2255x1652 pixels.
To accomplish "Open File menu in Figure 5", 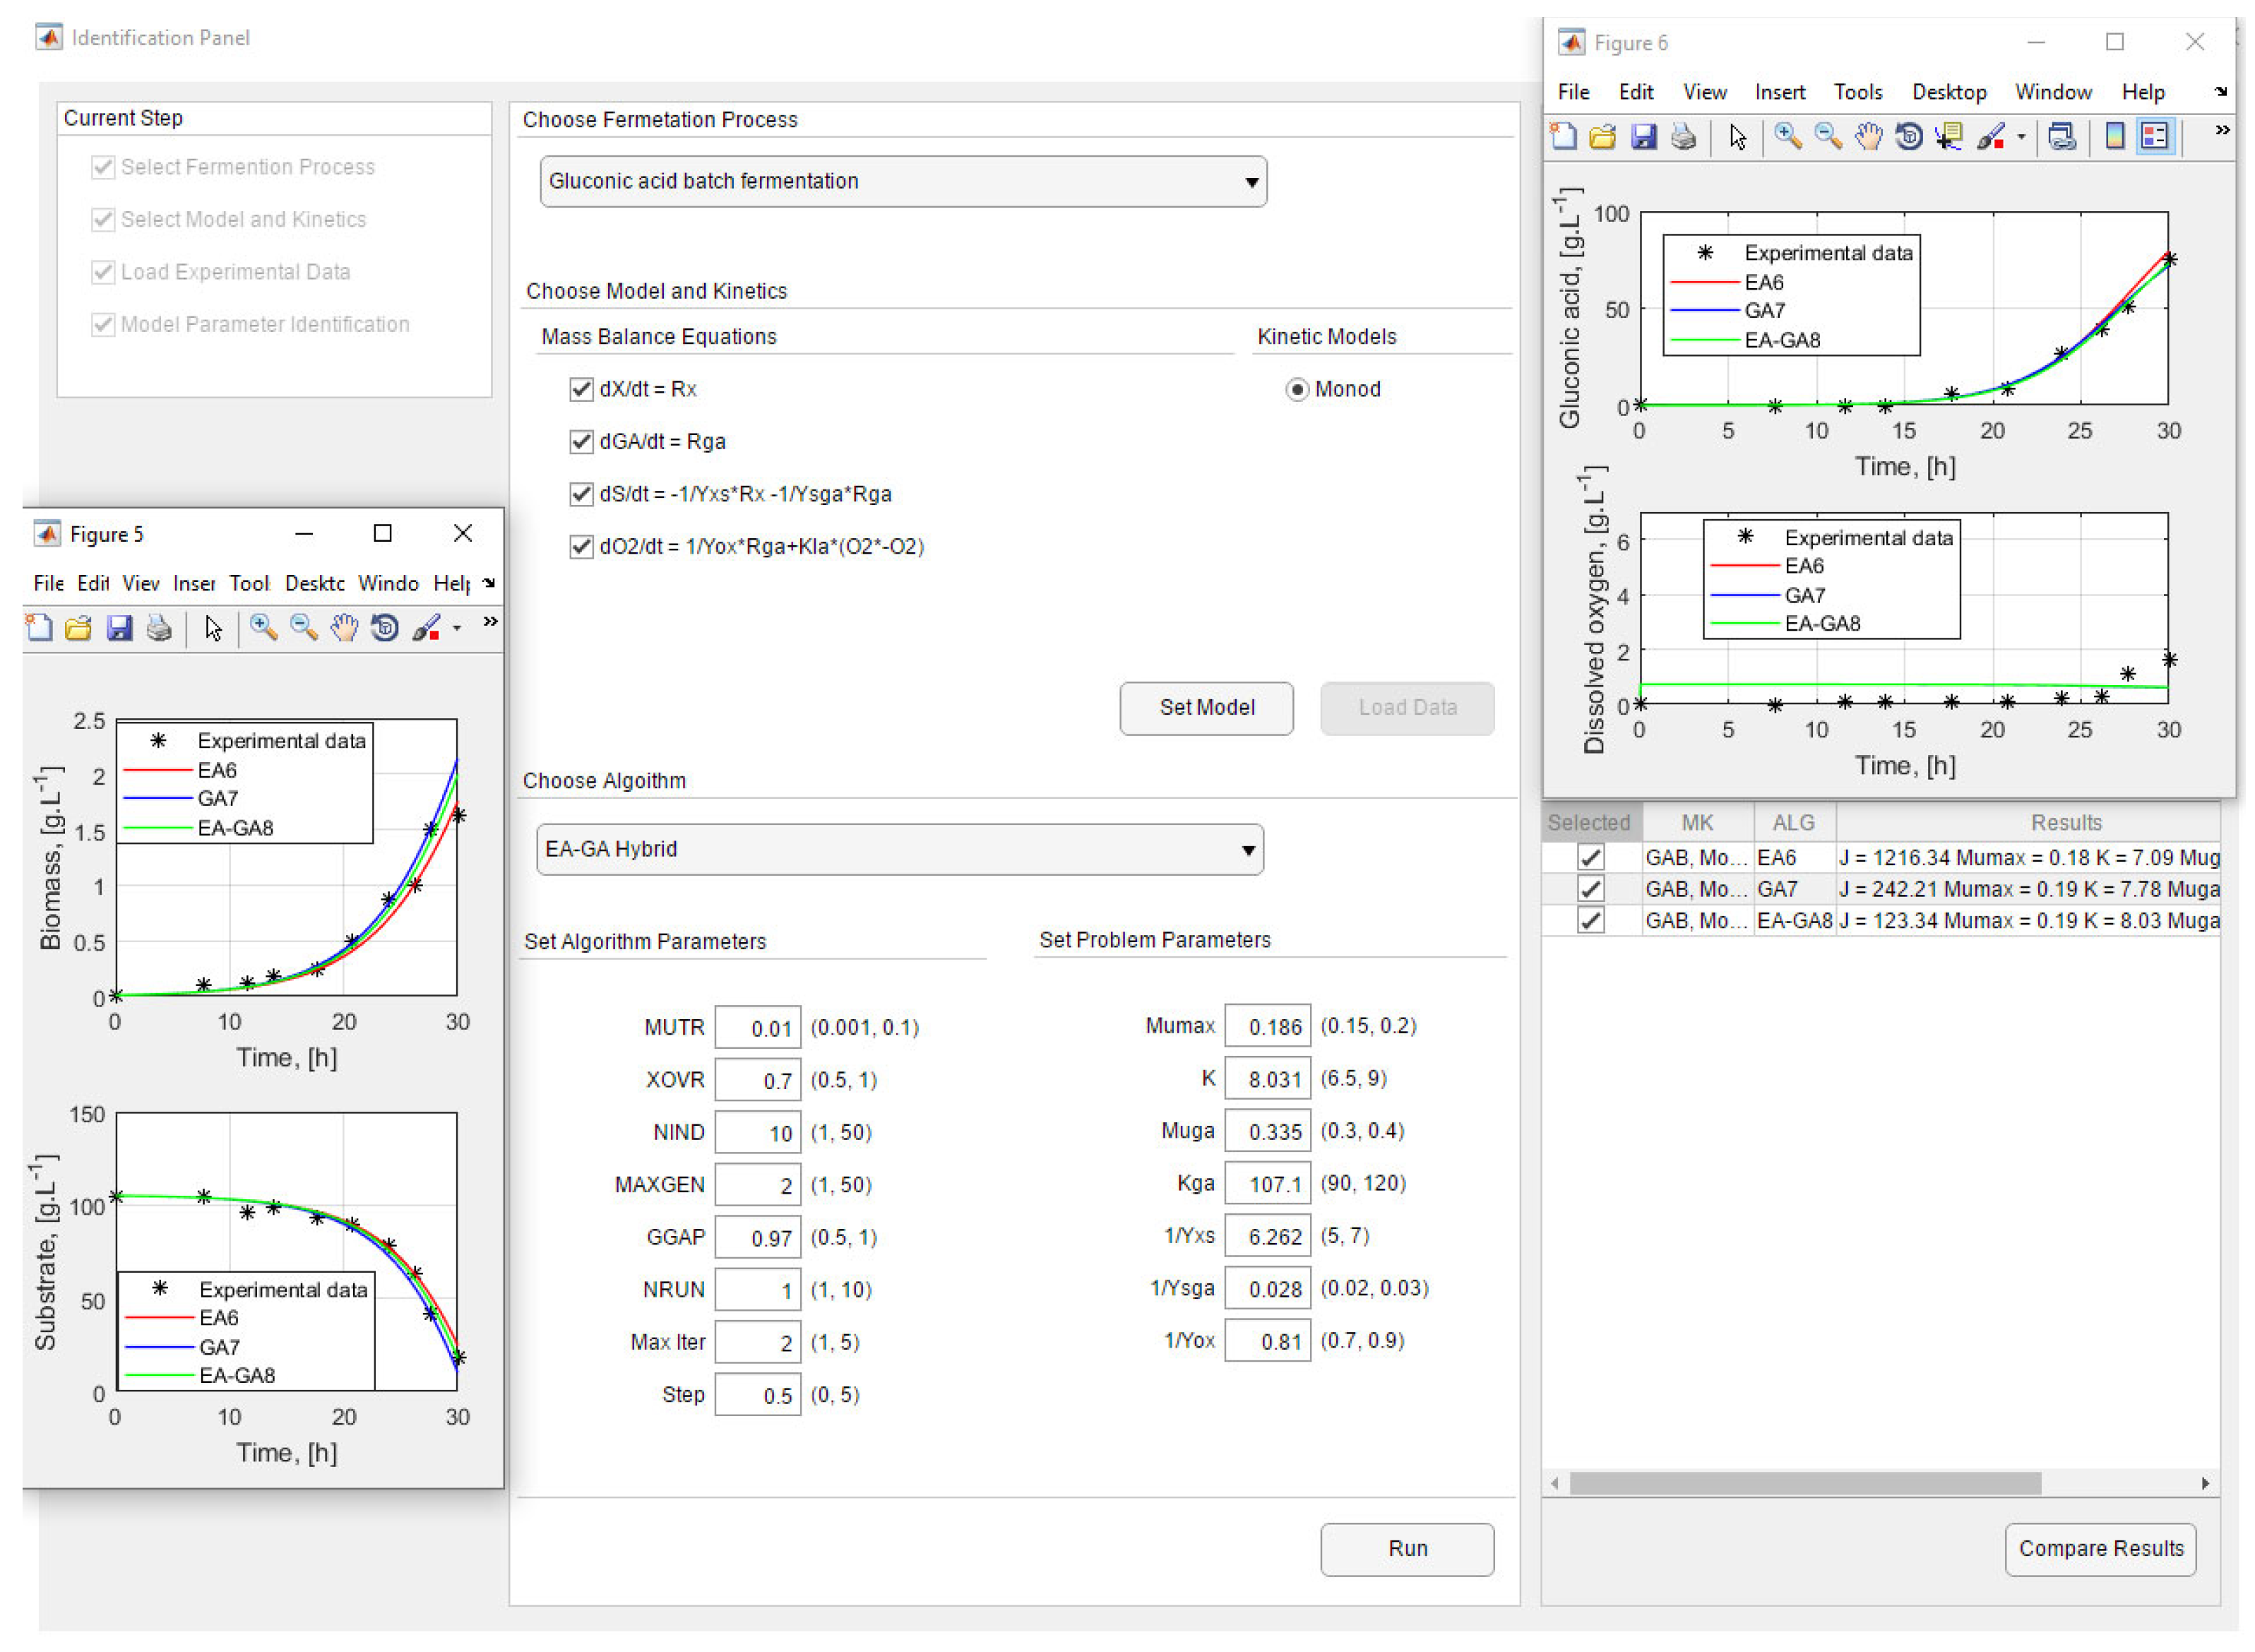I will tap(47, 583).
